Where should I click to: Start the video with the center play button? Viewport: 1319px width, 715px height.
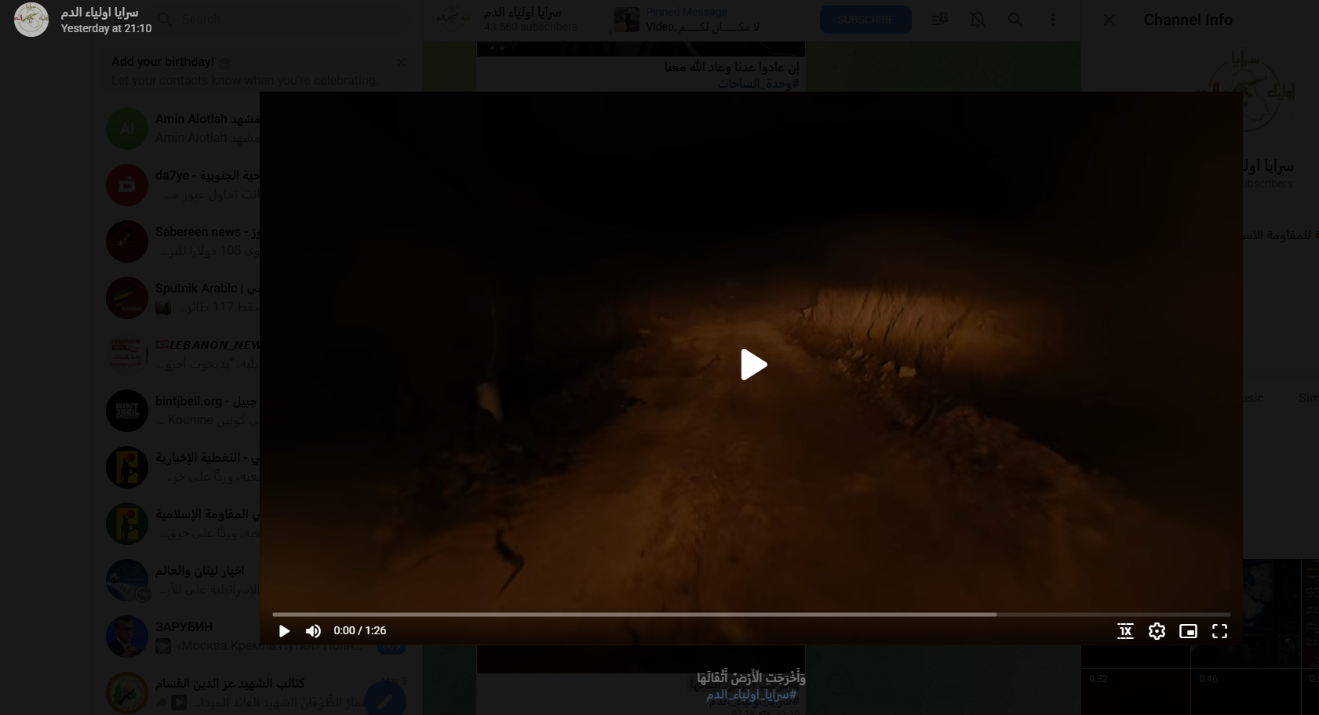coord(753,365)
